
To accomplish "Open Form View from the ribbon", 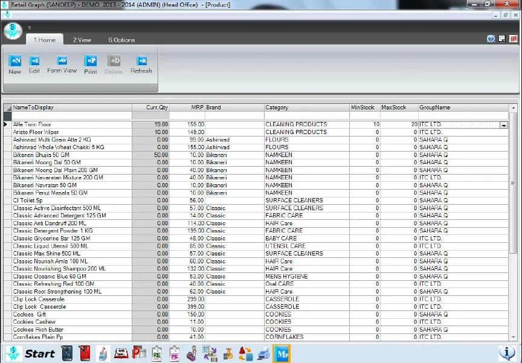I will coord(62,65).
